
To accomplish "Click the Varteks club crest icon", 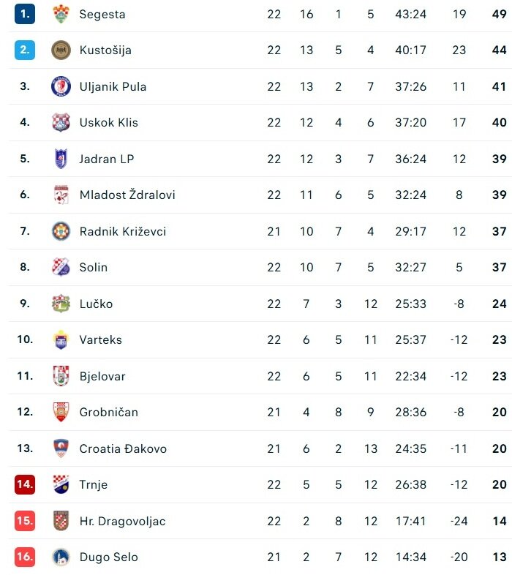I will point(61,339).
